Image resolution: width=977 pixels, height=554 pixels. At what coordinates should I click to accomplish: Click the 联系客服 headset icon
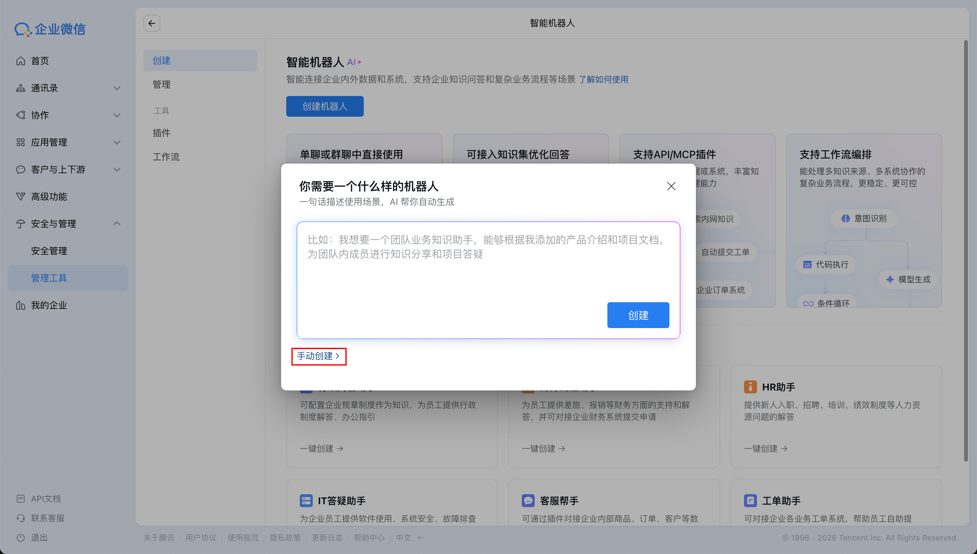point(21,518)
